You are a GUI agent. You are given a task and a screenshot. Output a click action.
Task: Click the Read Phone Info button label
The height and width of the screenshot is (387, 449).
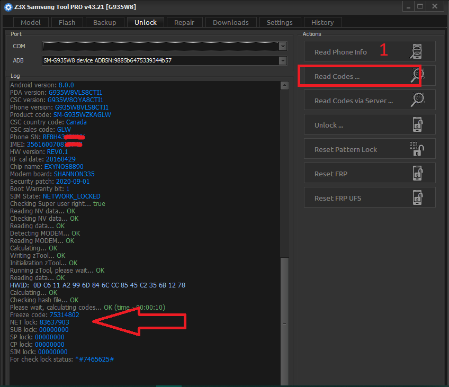click(340, 52)
